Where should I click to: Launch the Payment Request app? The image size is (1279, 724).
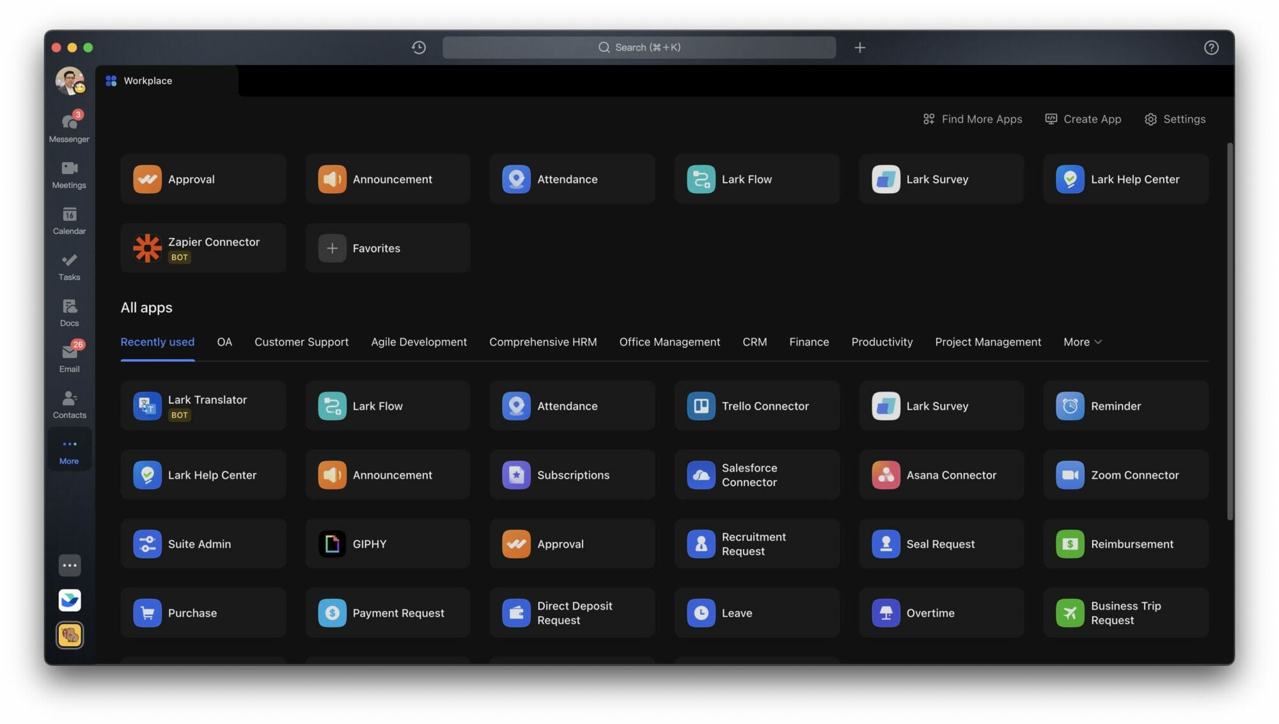(x=388, y=613)
